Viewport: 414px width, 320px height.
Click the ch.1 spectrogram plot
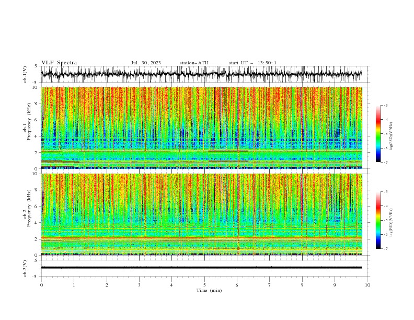(201, 128)
